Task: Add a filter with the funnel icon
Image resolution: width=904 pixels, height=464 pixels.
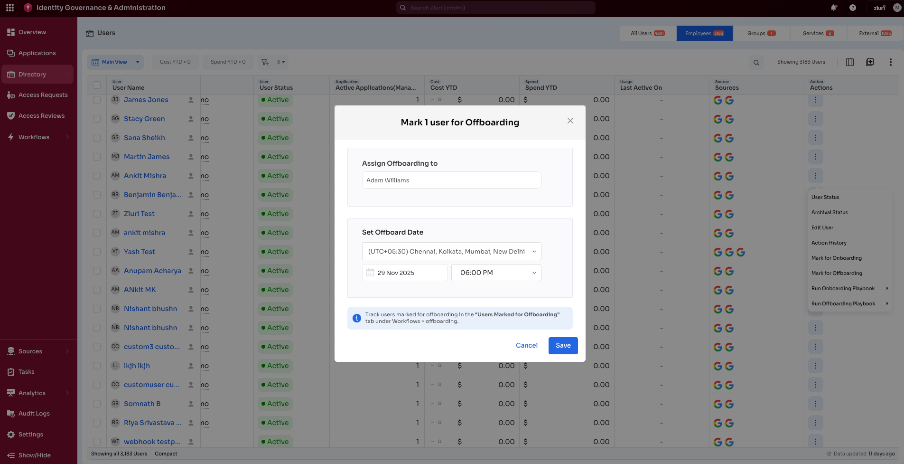Action: coord(265,62)
